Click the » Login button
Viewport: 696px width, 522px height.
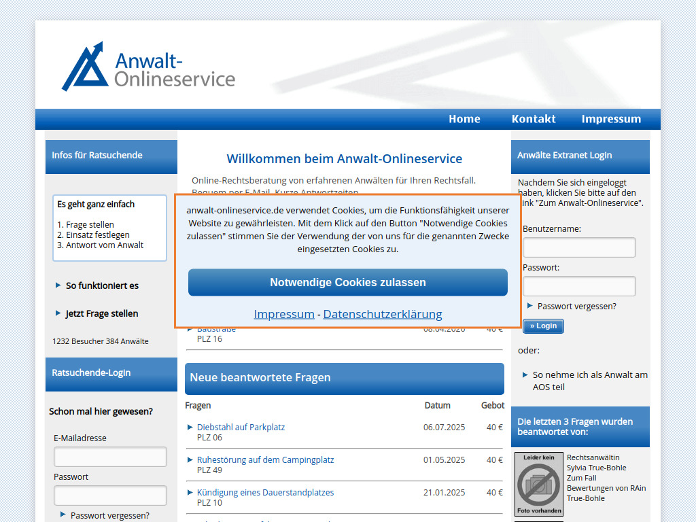(x=543, y=326)
